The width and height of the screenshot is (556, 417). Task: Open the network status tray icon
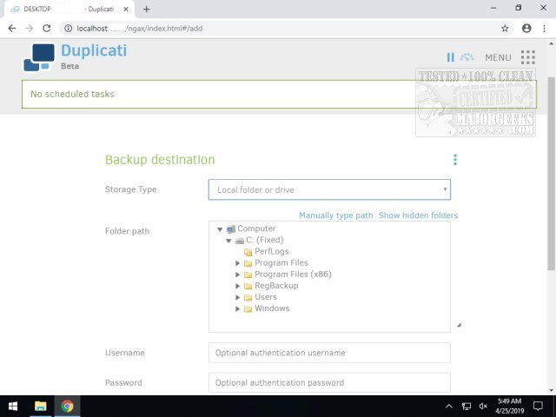pyautogui.click(x=466, y=407)
